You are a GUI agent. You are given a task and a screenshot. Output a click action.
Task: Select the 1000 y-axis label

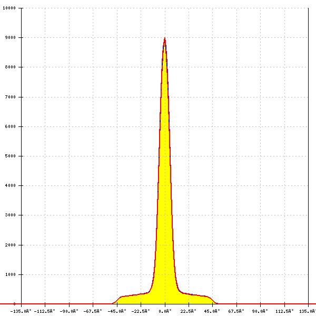9,274
